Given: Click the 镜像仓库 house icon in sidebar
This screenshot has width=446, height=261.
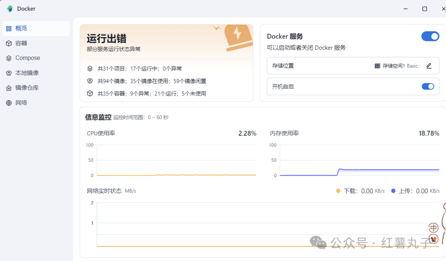Looking at the screenshot, I should (x=9, y=88).
